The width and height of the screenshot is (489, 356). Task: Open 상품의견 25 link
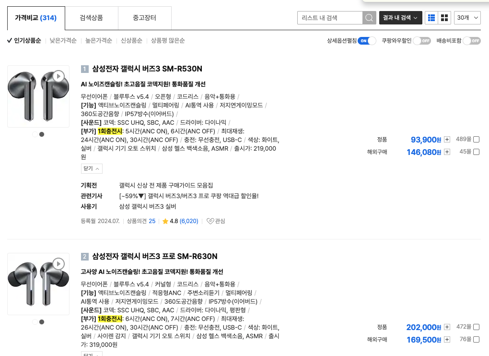pyautogui.click(x=141, y=221)
